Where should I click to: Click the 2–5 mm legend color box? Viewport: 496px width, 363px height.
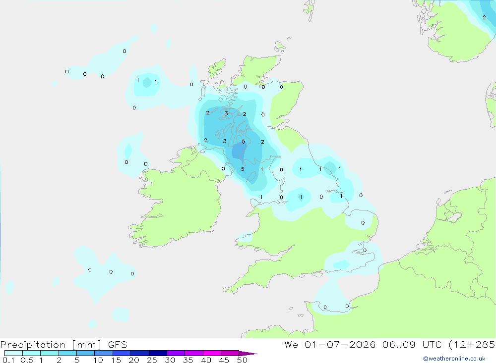[67, 353]
